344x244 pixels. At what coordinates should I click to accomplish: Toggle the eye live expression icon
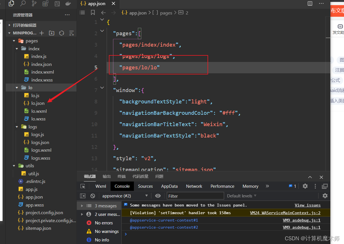point(158,196)
